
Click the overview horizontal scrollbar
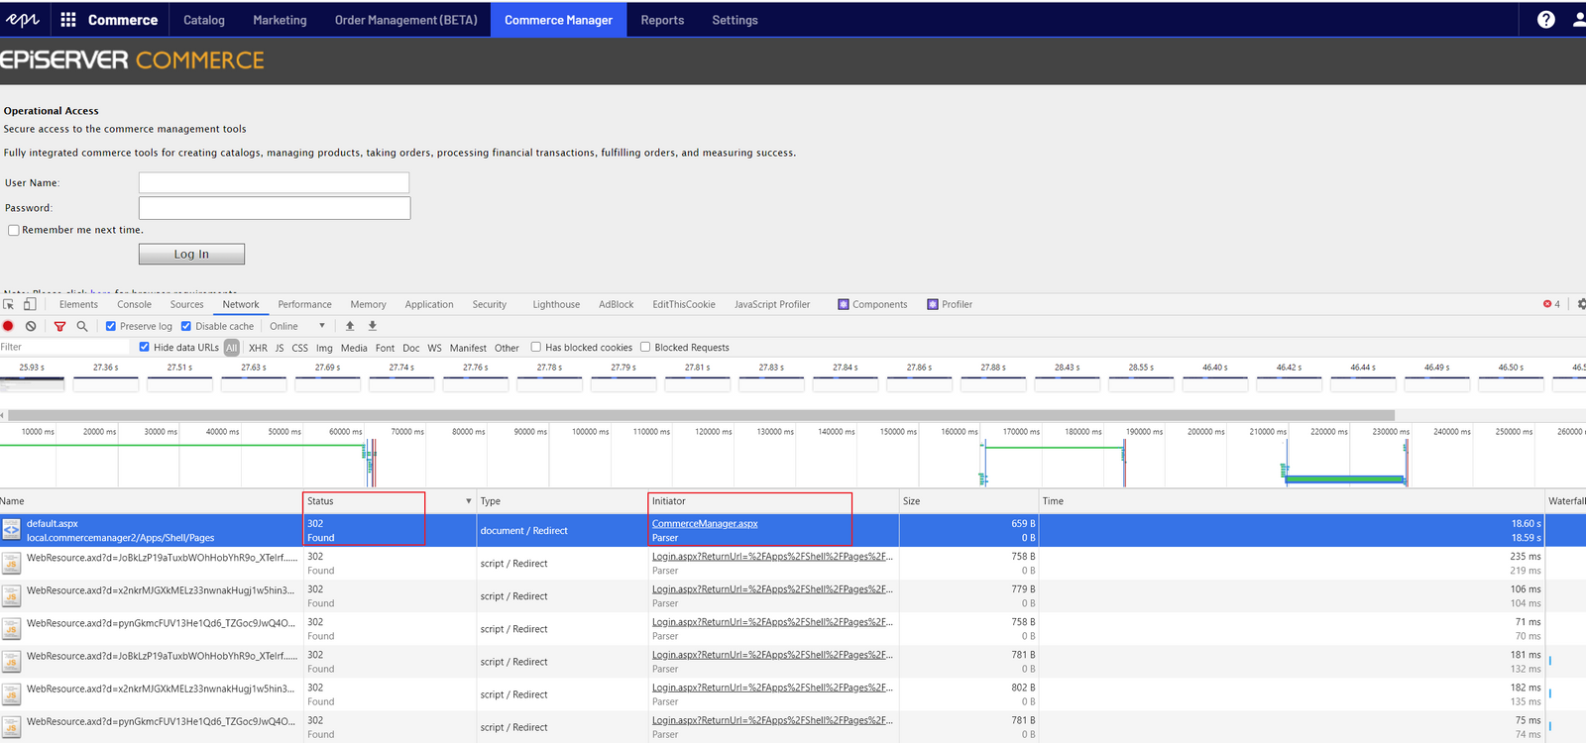click(x=701, y=415)
